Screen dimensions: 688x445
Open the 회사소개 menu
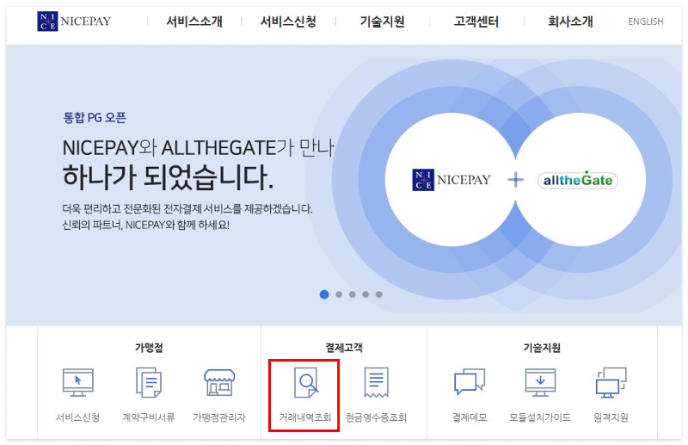pos(570,21)
